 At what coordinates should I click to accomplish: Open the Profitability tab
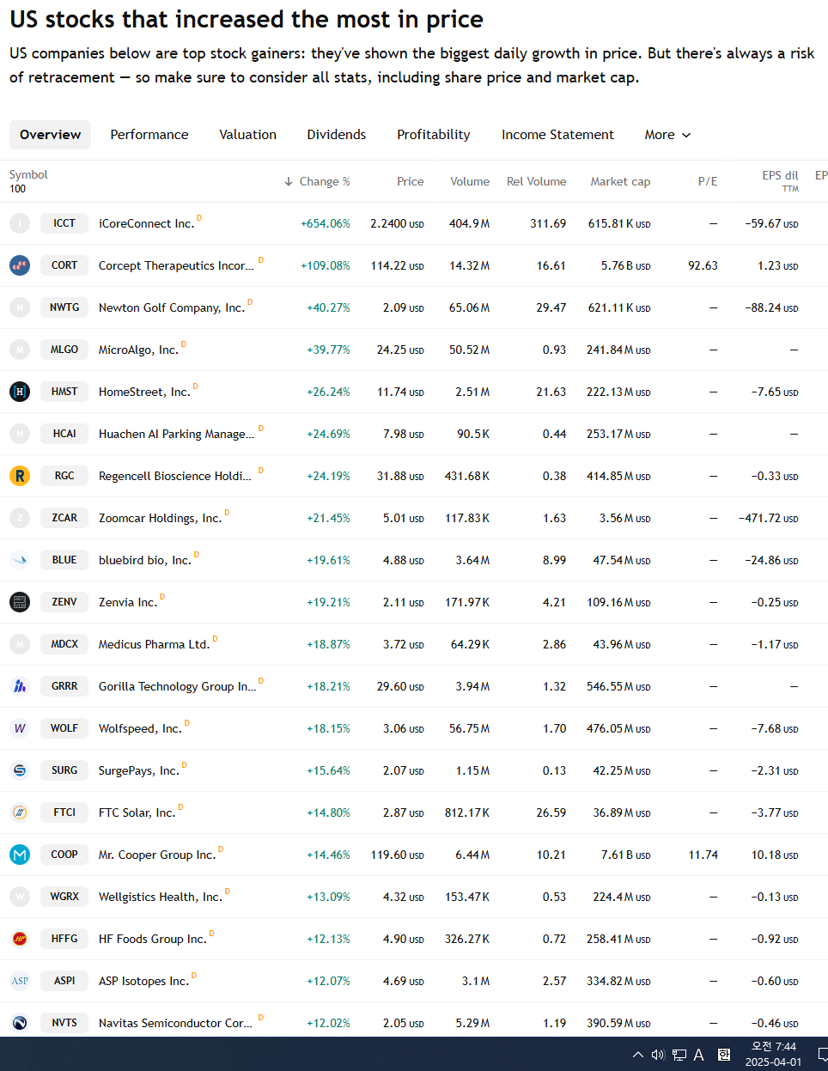point(434,135)
